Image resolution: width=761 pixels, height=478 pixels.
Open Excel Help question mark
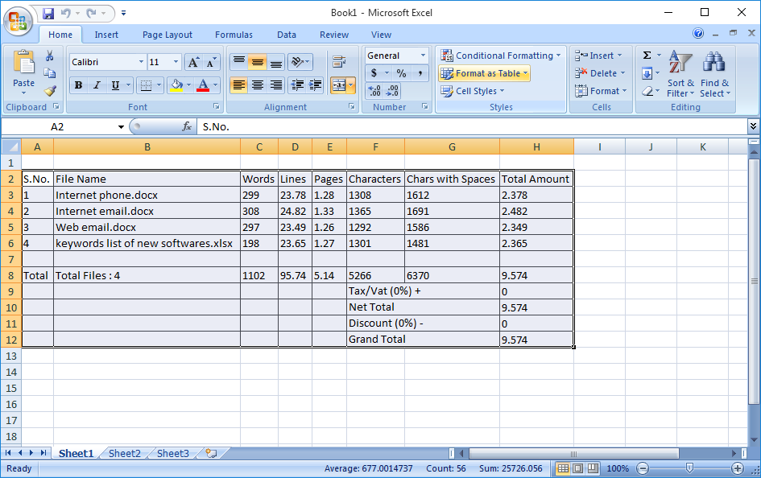click(698, 33)
